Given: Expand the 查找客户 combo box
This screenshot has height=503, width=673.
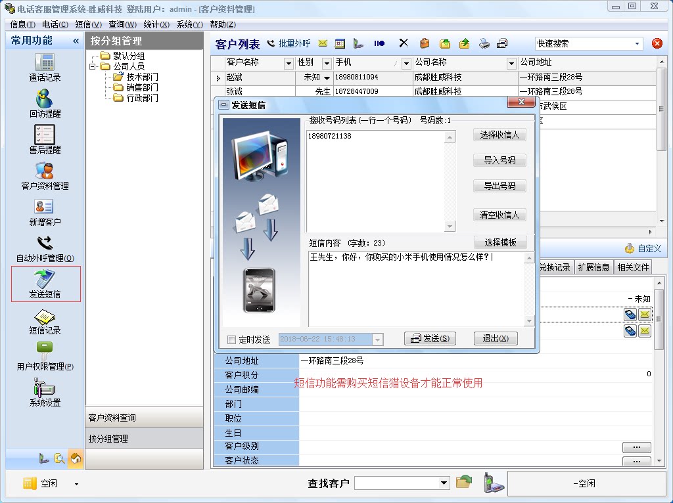Looking at the screenshot, I should tap(444, 483).
